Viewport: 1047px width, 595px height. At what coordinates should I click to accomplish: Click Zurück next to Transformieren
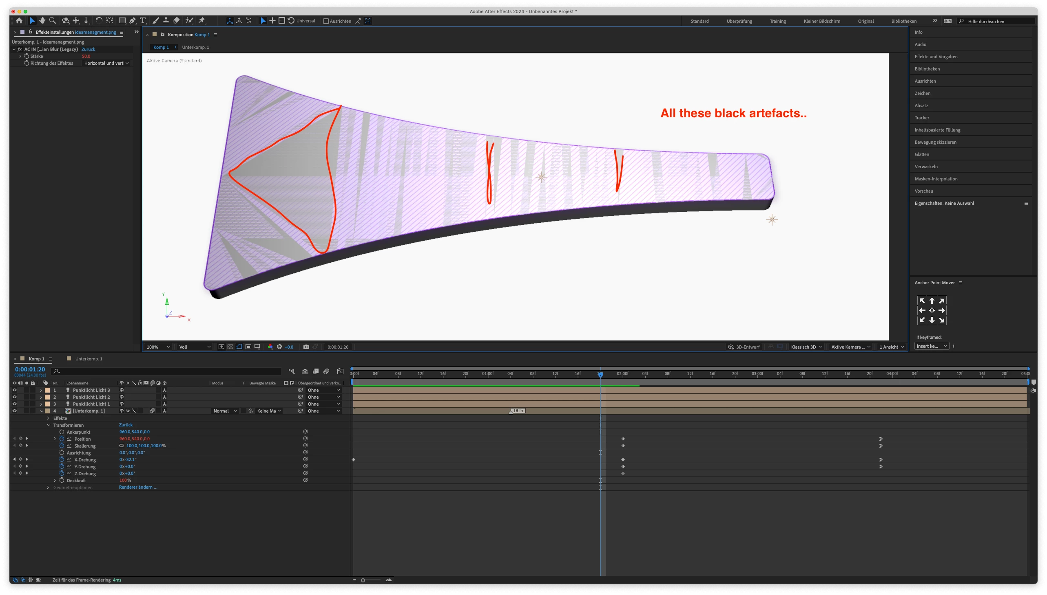pyautogui.click(x=126, y=425)
